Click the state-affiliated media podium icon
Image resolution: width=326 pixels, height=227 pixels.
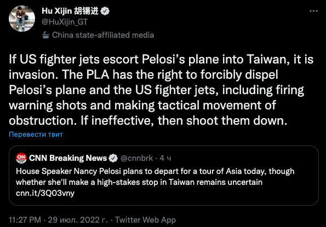(x=45, y=35)
